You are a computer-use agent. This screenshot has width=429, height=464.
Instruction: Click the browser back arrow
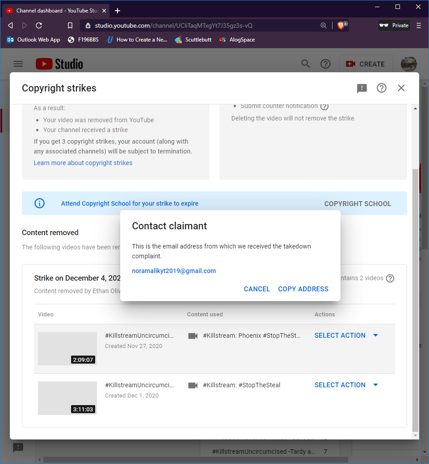[10, 25]
